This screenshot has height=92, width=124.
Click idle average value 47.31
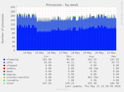(93, 62)
